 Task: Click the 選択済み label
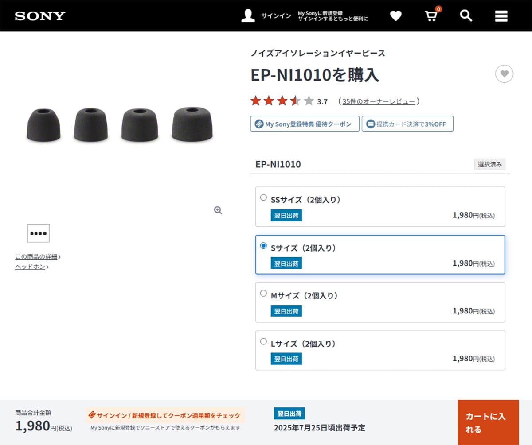click(490, 164)
